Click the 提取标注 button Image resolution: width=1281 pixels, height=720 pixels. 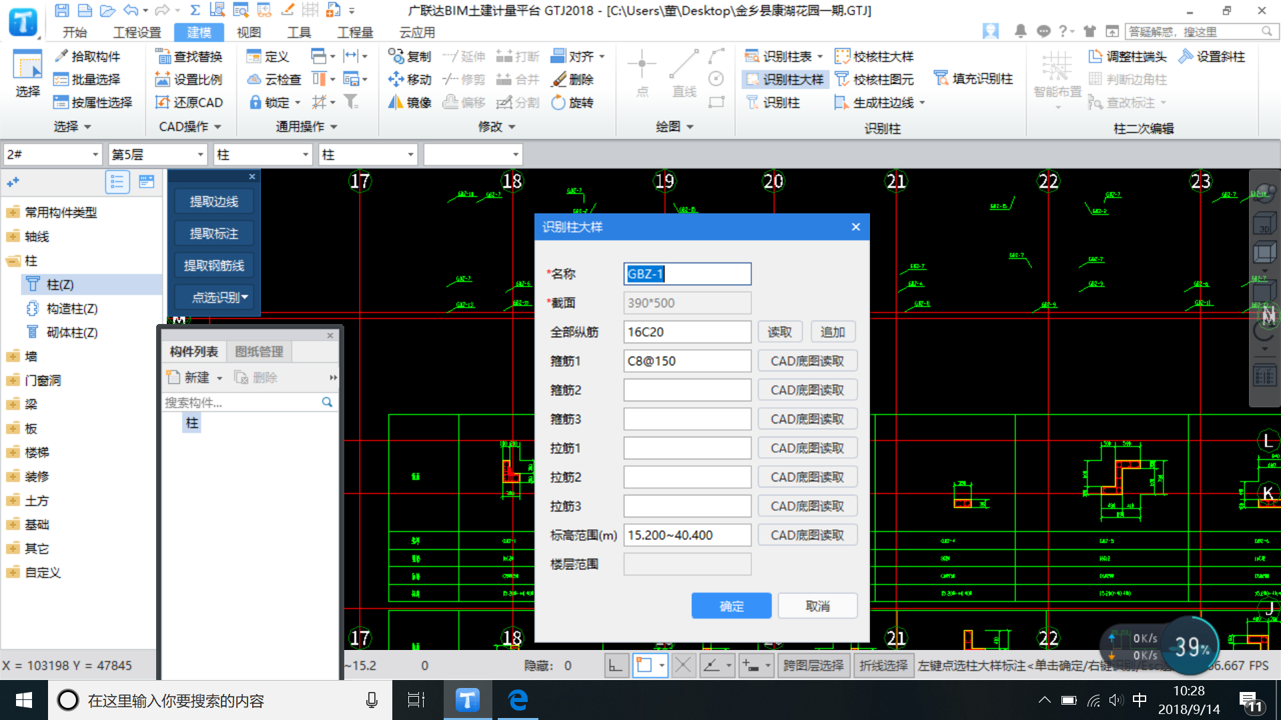click(214, 233)
